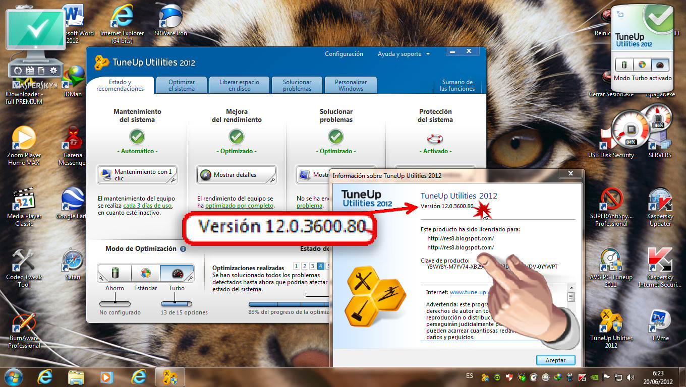Open wrench options on Mantenimiento con 1 clic
The width and height of the screenshot is (686, 387).
point(173,179)
